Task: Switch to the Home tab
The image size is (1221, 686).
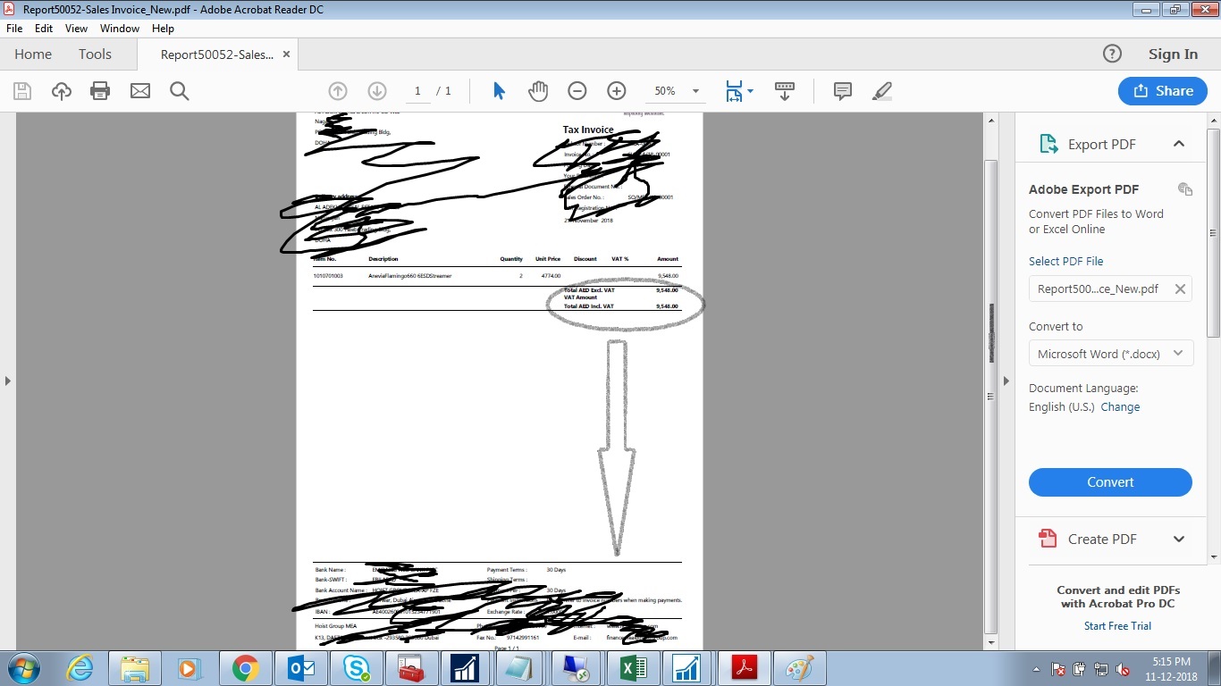Action: 33,54
